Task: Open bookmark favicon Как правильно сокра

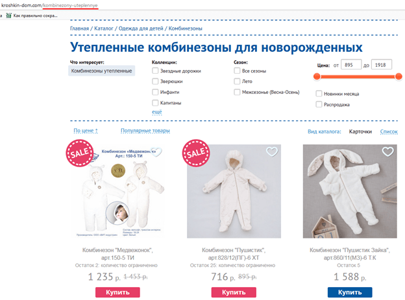Action: (x=9, y=16)
